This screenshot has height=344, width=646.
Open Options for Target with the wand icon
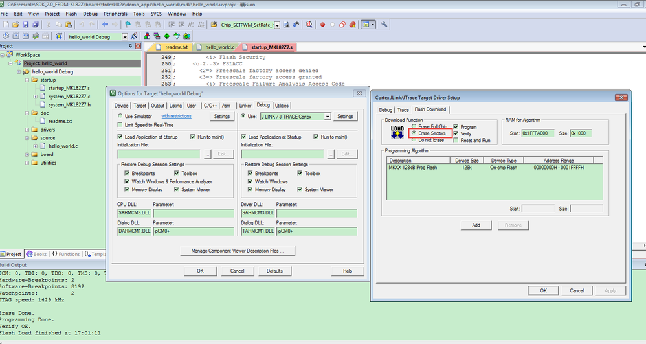[x=134, y=36]
